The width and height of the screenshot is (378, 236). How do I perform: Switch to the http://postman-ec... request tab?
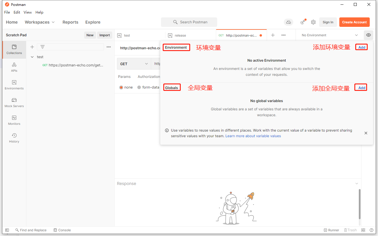[242, 35]
